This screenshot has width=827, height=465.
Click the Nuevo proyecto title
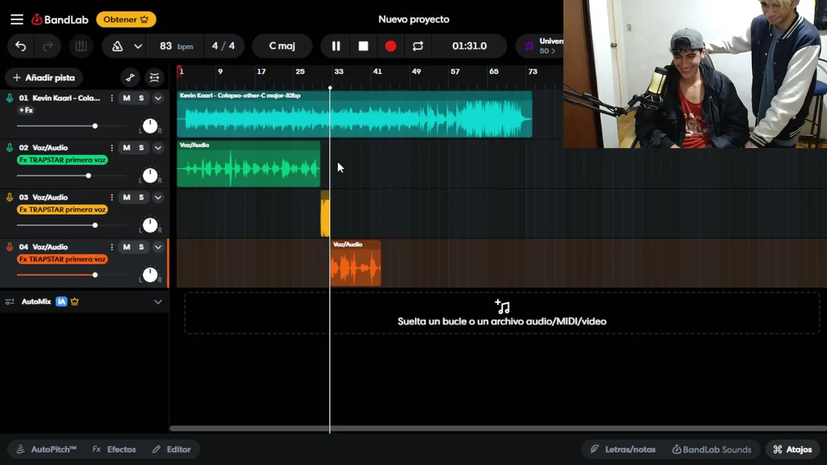(413, 19)
